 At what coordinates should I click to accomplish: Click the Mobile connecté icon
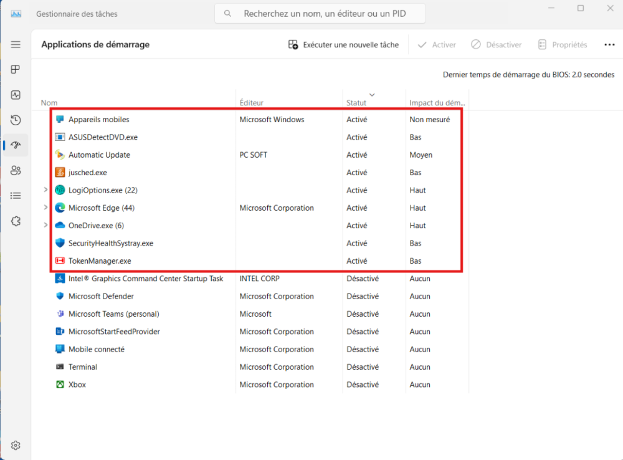[60, 349]
